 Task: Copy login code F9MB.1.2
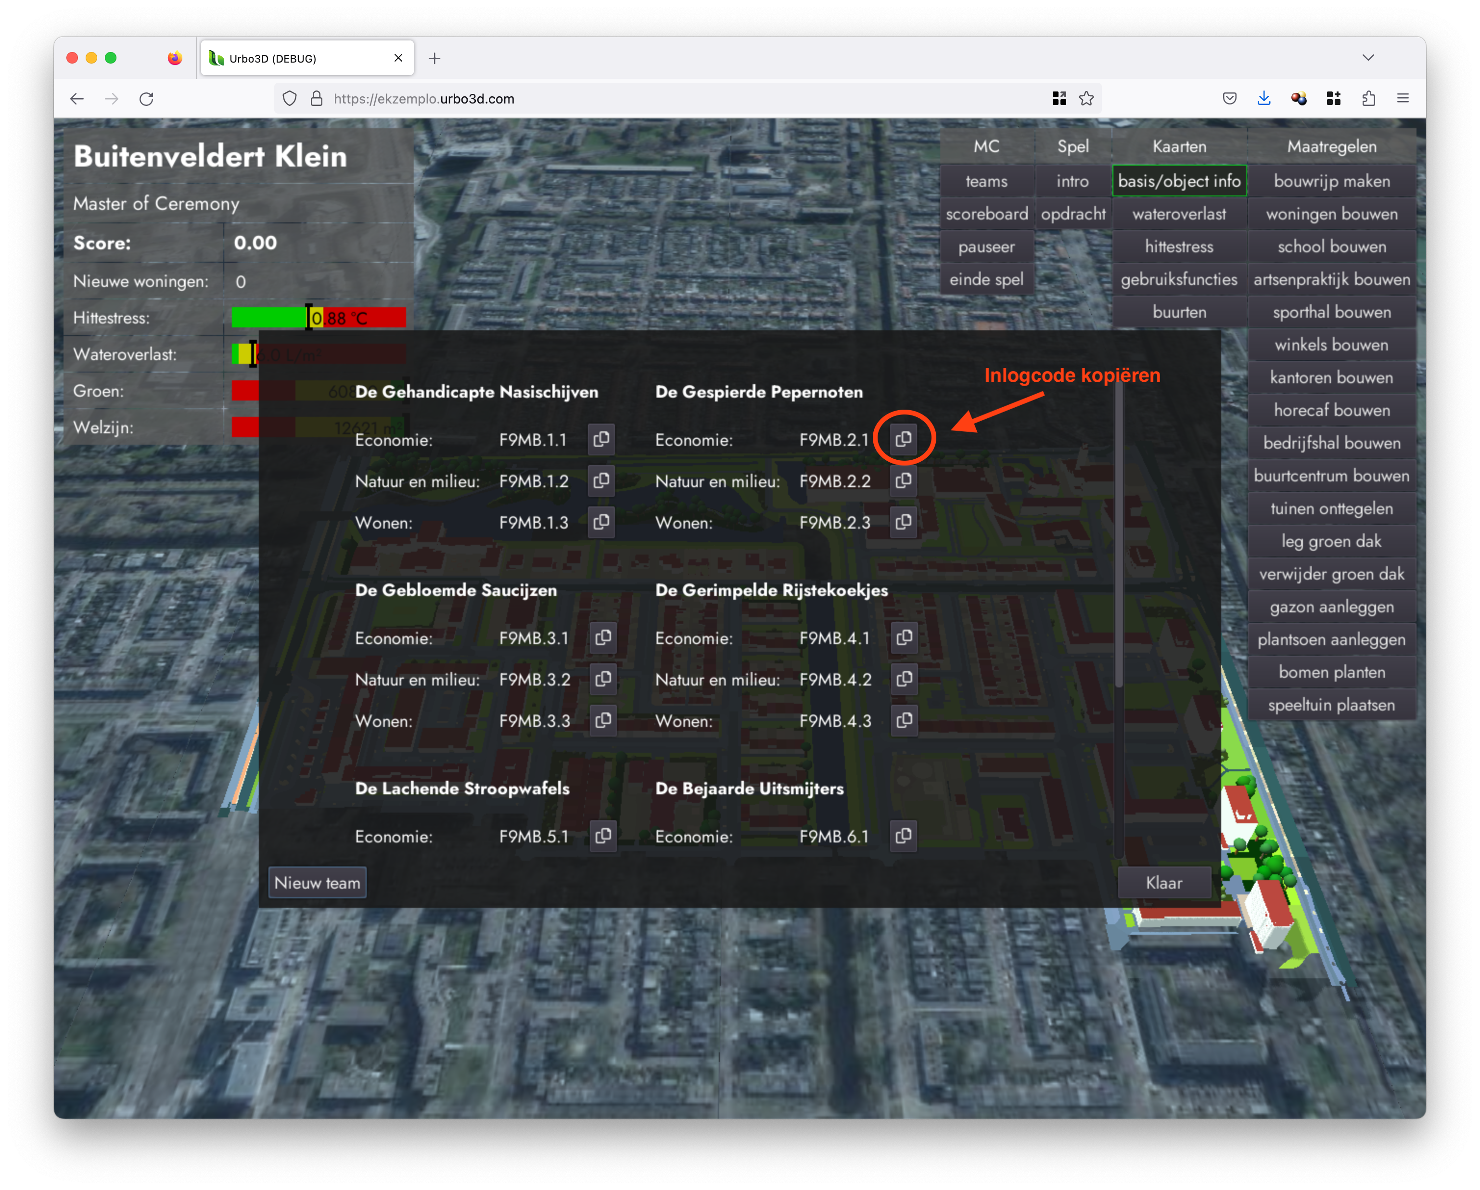click(x=601, y=480)
